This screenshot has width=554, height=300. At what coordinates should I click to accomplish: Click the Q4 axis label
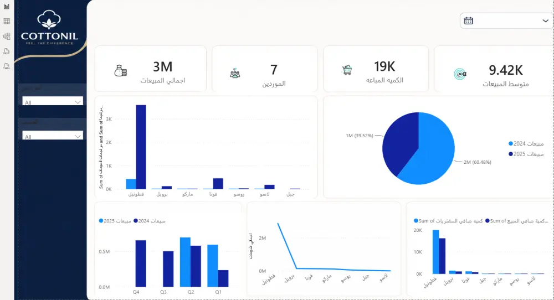(136, 292)
